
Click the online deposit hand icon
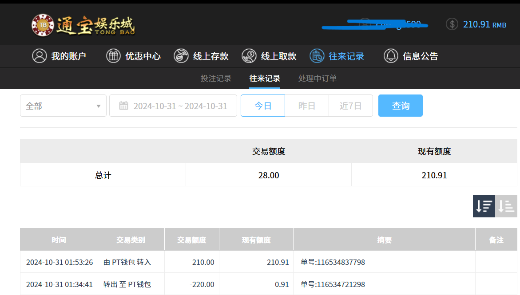pyautogui.click(x=181, y=56)
